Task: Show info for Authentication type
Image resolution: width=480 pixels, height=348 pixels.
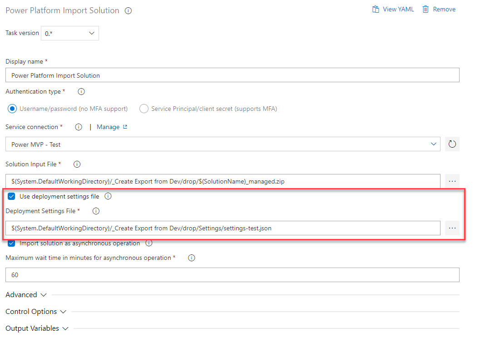Action: coord(81,92)
